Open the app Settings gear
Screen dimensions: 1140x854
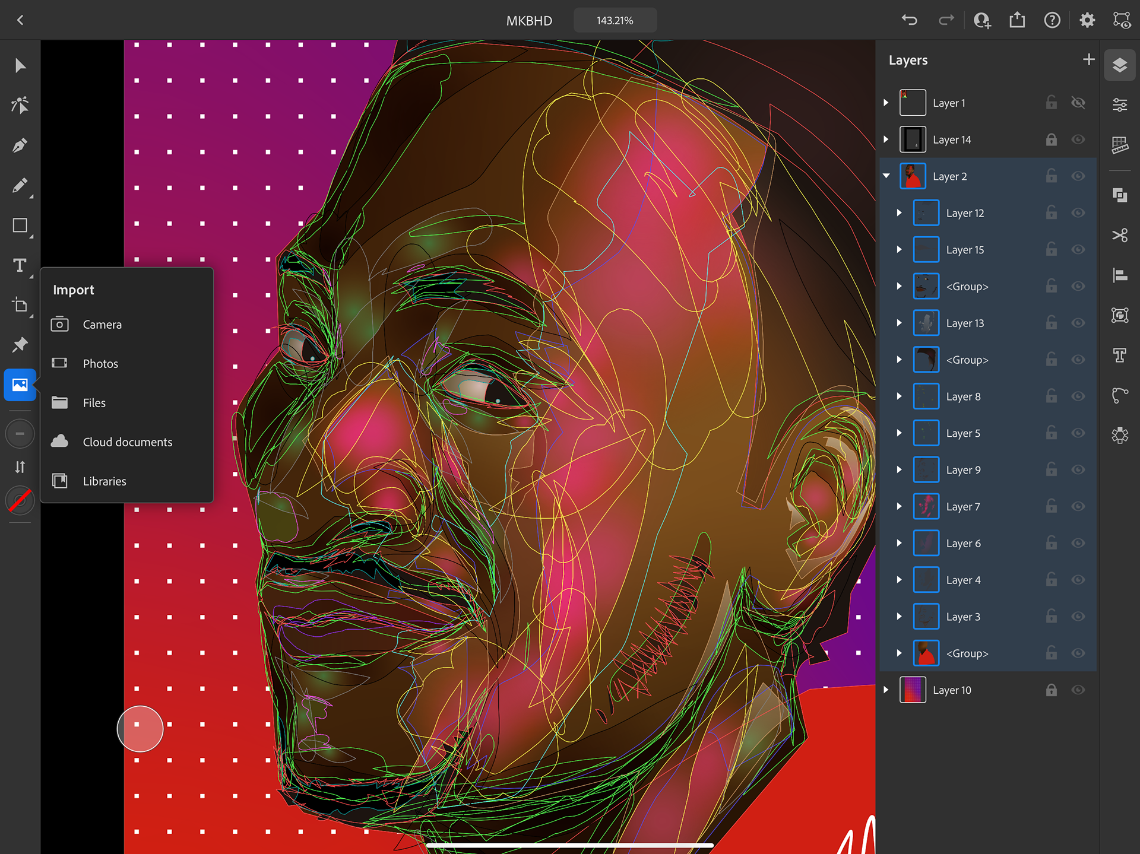click(x=1087, y=20)
